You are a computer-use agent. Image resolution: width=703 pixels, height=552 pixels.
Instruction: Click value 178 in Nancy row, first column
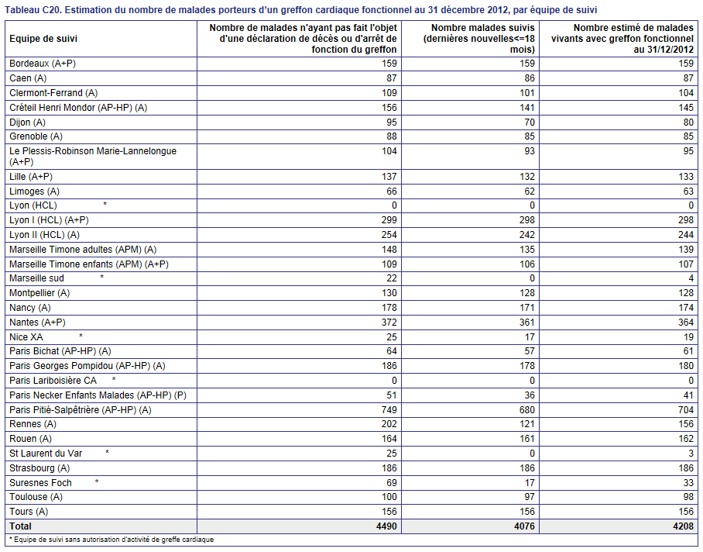click(x=389, y=308)
